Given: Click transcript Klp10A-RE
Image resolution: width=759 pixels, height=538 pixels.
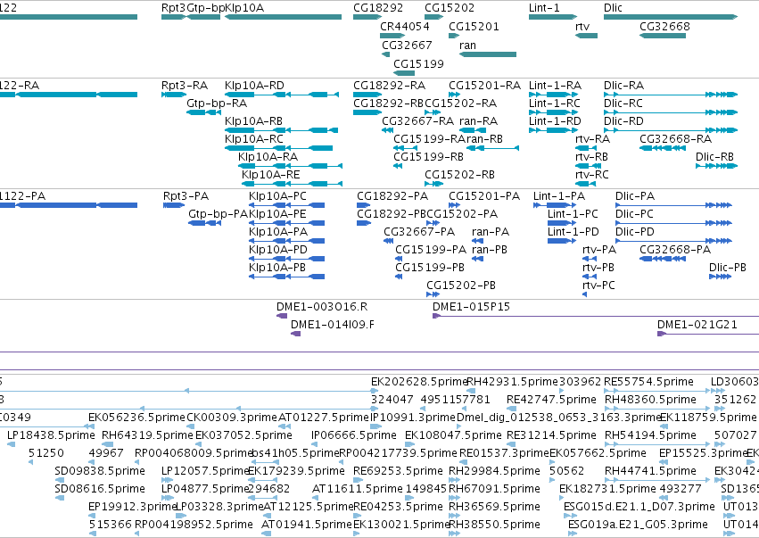Looking at the screenshot, I should 293,184.
